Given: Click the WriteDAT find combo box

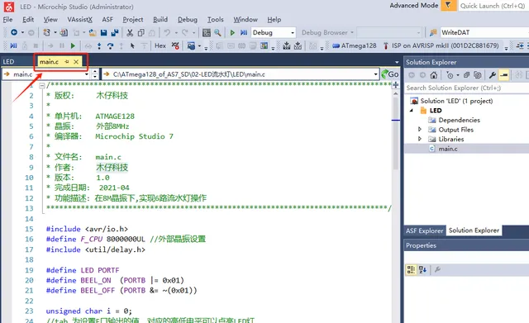Looking at the screenshot, I should tap(484, 33).
